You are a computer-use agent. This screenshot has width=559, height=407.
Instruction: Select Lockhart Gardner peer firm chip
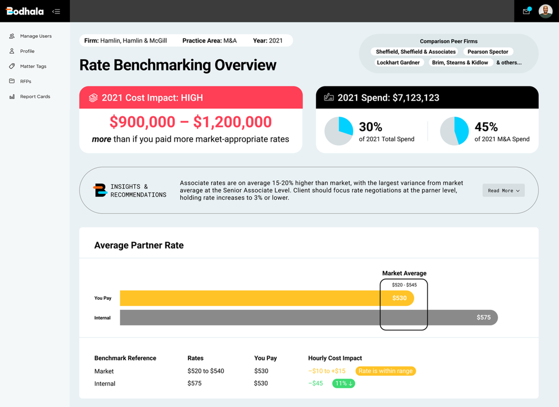(x=398, y=63)
